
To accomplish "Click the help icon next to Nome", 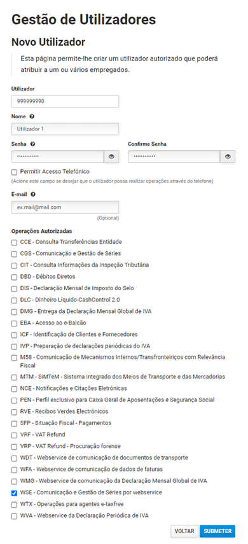I will (x=32, y=116).
